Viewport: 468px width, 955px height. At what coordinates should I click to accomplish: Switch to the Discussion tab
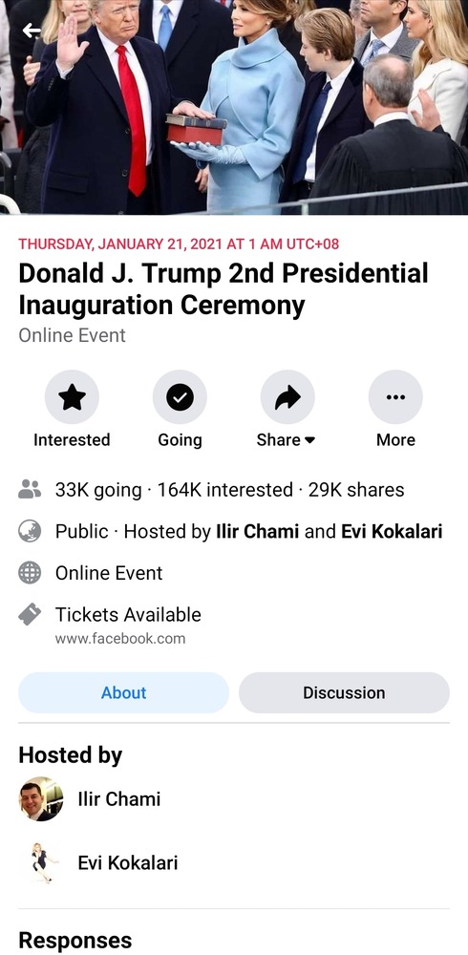(x=344, y=692)
